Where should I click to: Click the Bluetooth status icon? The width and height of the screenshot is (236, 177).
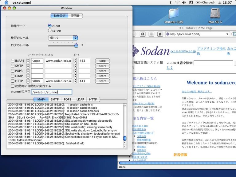[x=170, y=2]
